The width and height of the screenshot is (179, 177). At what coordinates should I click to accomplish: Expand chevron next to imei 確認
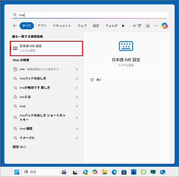pos(77,129)
